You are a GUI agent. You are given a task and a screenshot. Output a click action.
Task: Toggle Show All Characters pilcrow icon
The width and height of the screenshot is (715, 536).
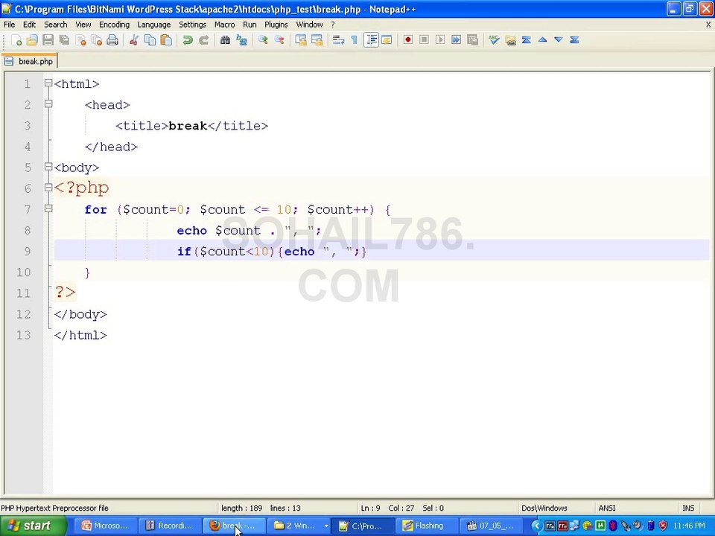pos(355,40)
